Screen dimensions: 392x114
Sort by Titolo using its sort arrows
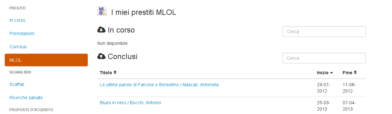115,73
